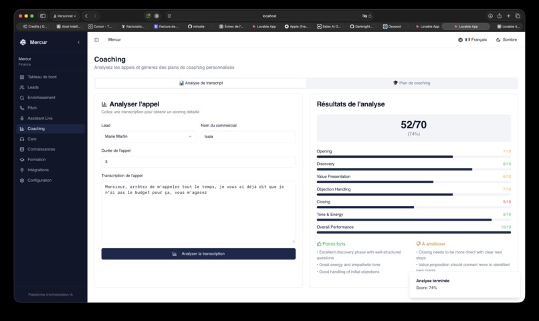Viewport: 539px width, 321px height.
Task: Open the Personnel profile dropdown
Action: 65,16
